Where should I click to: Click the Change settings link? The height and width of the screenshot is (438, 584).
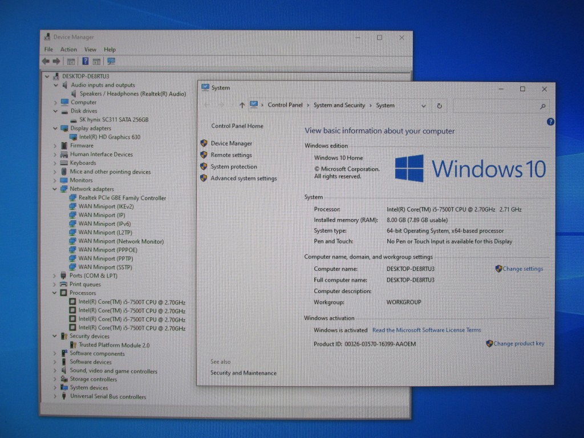[x=523, y=269]
